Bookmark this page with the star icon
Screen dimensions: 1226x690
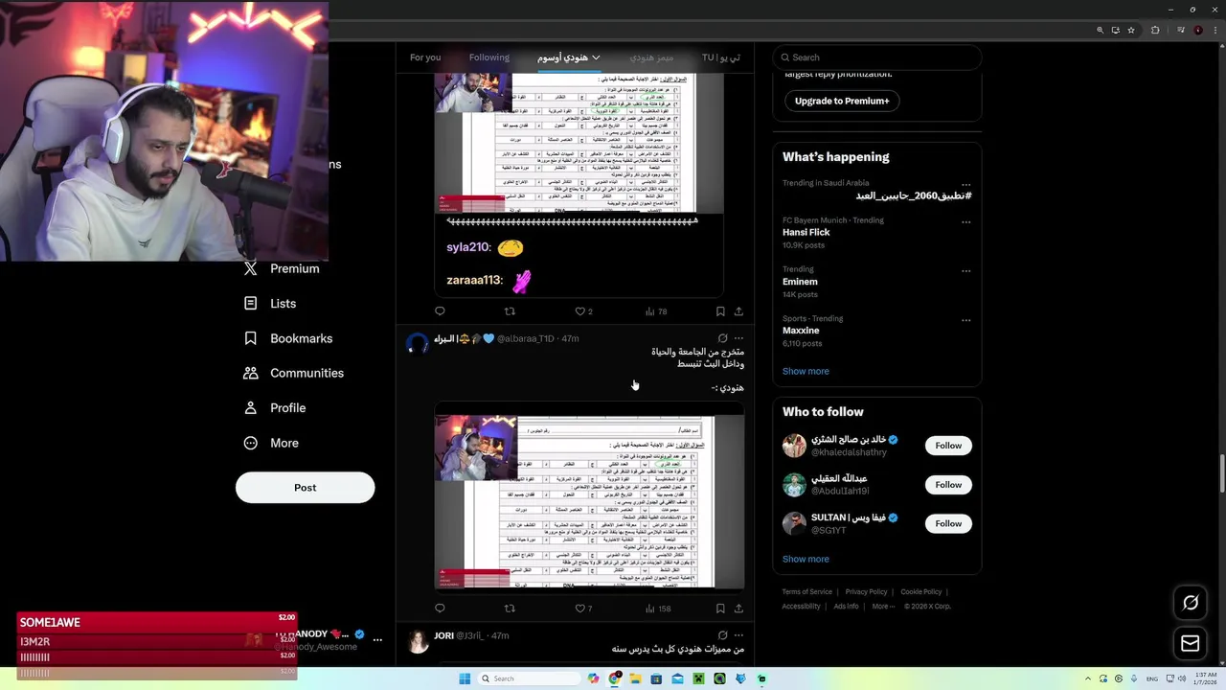tap(1131, 30)
